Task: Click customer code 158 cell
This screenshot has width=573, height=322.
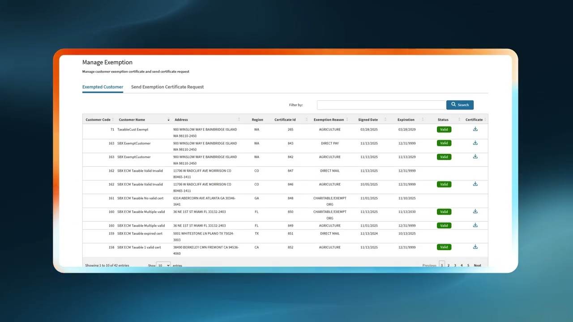Action: (x=111, y=247)
